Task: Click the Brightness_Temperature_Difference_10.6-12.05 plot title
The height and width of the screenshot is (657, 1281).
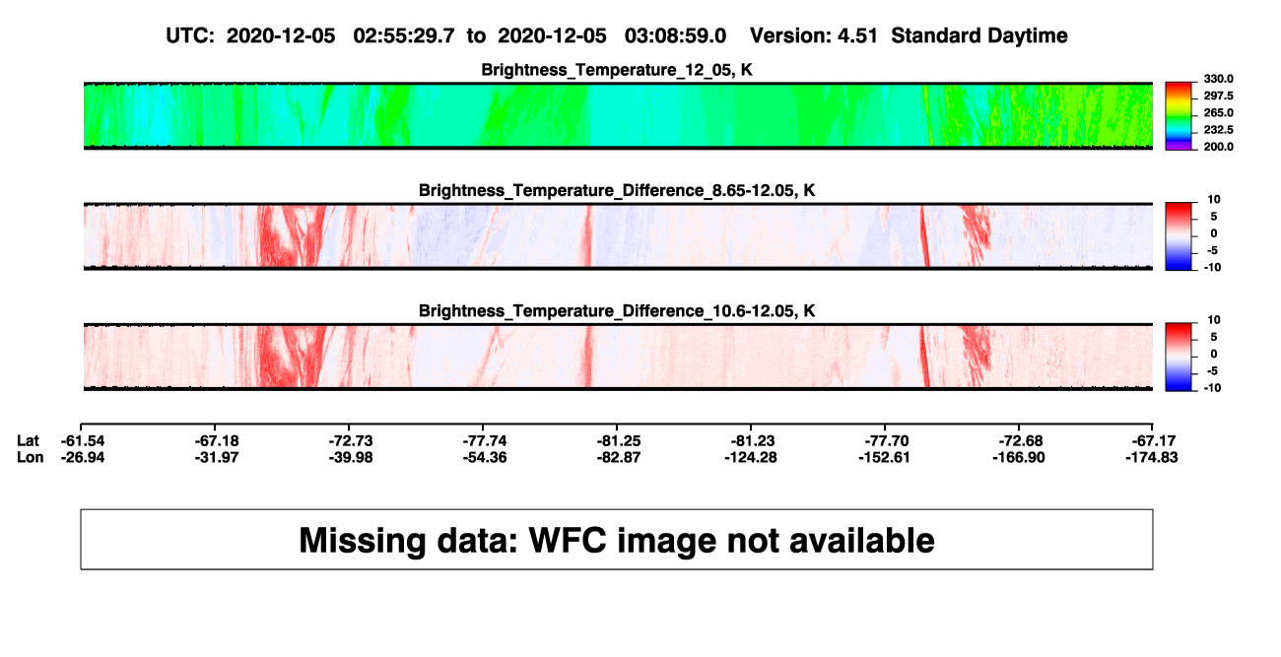Action: (618, 311)
